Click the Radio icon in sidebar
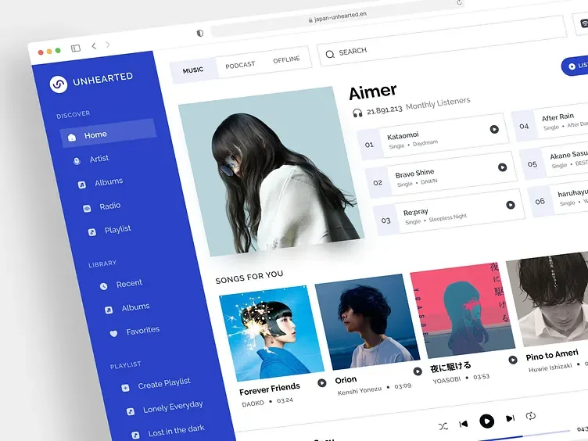This screenshot has width=588, height=441. pyautogui.click(x=87, y=209)
